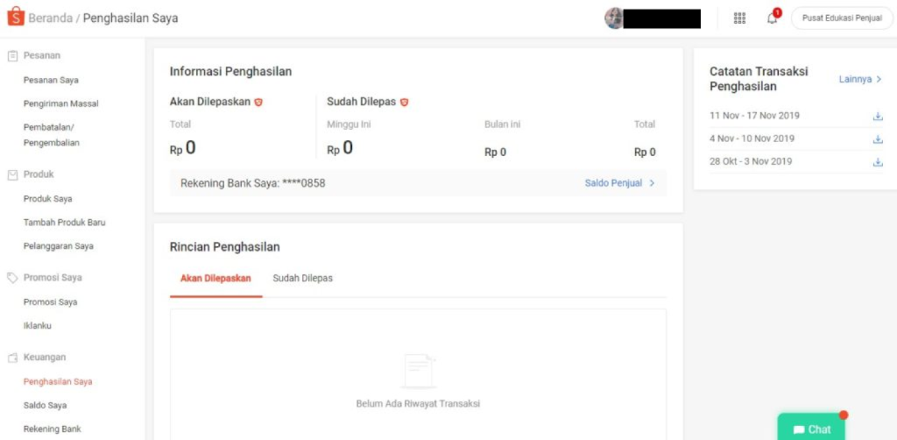Click the info icon beside Sudah Dilepas heading
The height and width of the screenshot is (440, 897).
404,103
